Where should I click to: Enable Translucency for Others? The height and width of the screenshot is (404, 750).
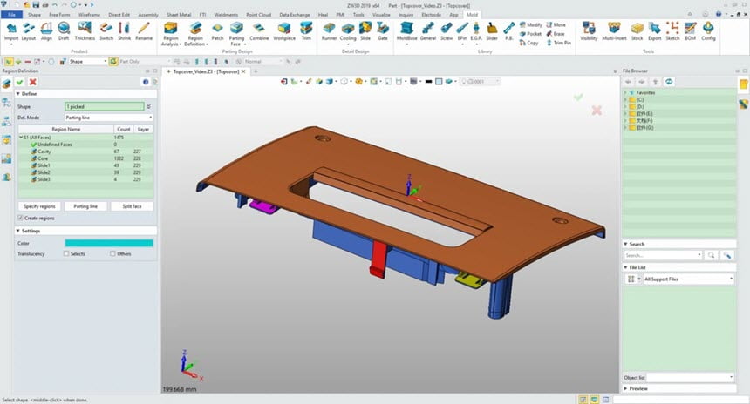click(112, 254)
